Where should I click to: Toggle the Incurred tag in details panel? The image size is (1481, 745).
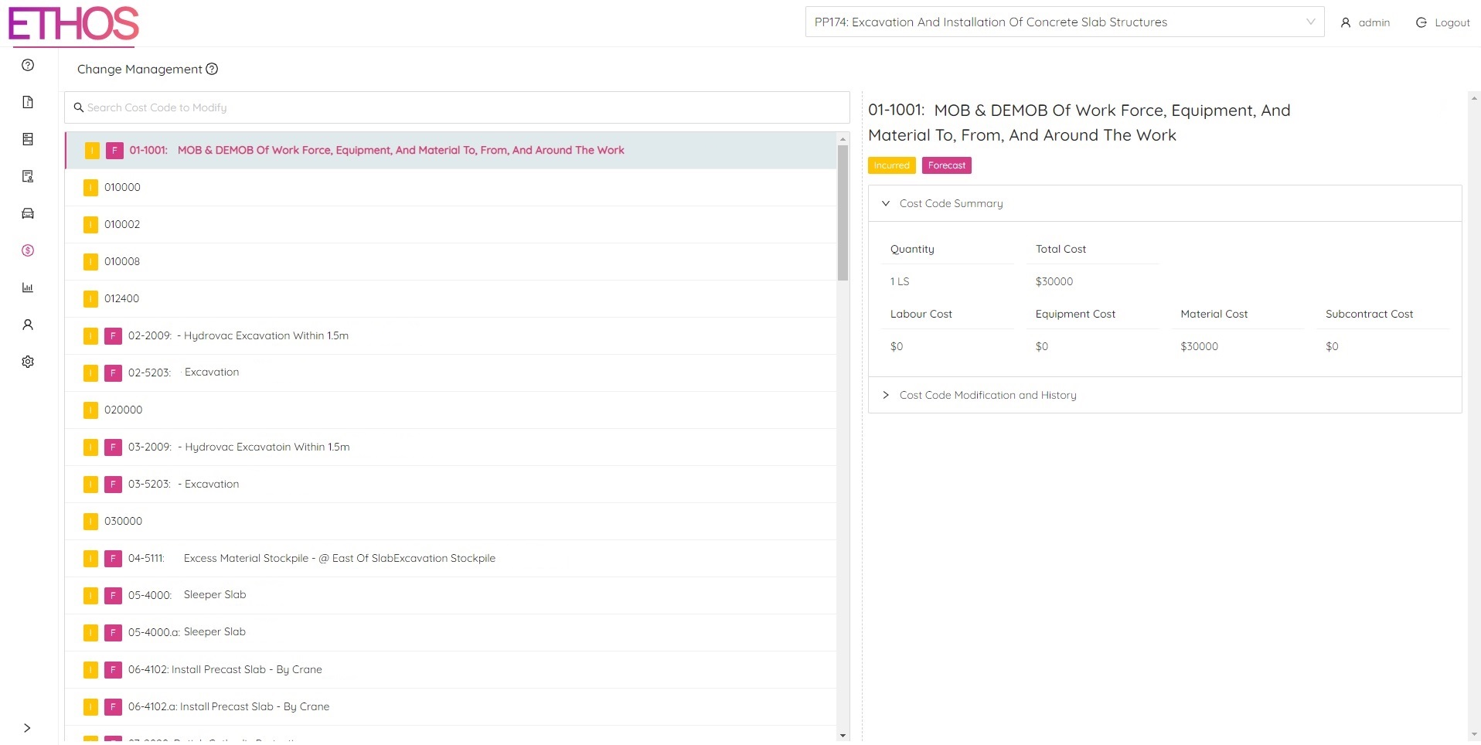click(891, 165)
